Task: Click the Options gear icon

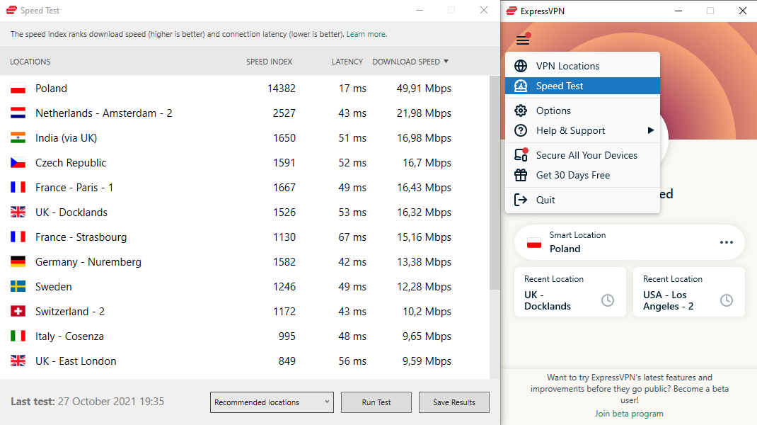Action: 521,110
